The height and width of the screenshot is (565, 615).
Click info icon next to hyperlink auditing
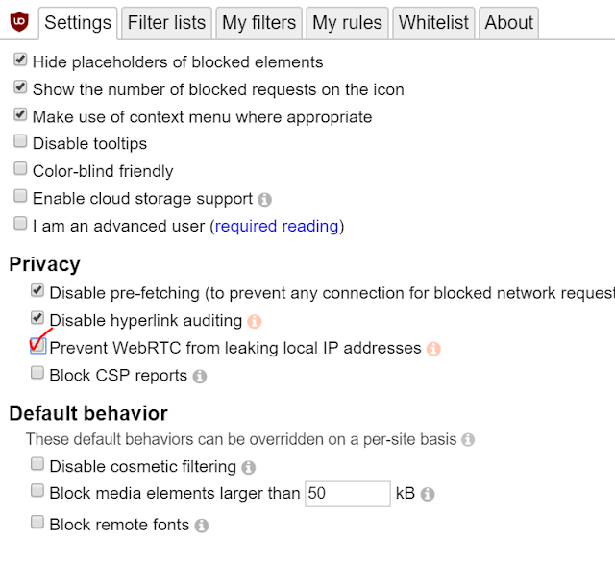[x=255, y=321]
